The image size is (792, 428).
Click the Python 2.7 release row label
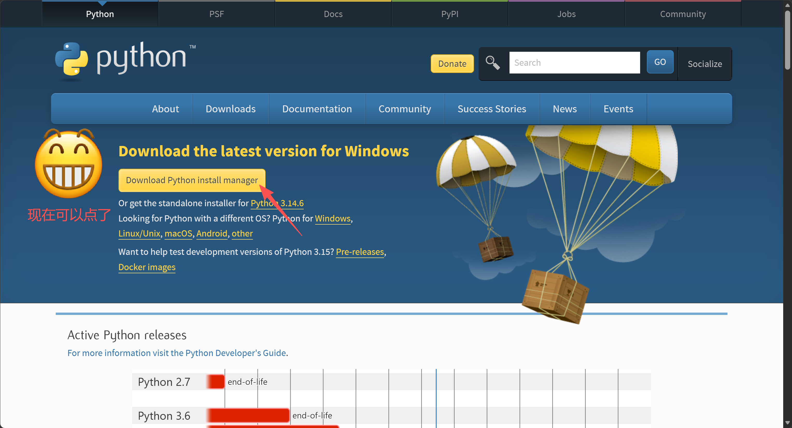point(164,382)
